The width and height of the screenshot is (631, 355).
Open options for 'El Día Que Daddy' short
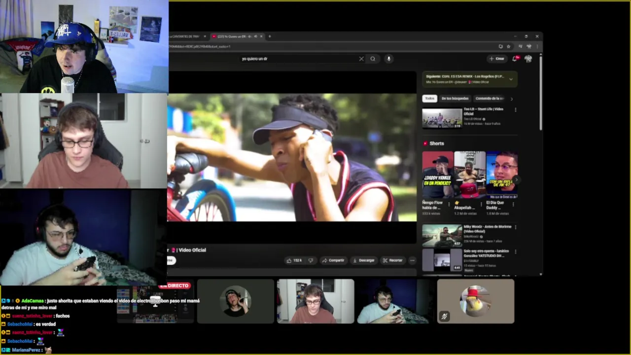point(514,204)
